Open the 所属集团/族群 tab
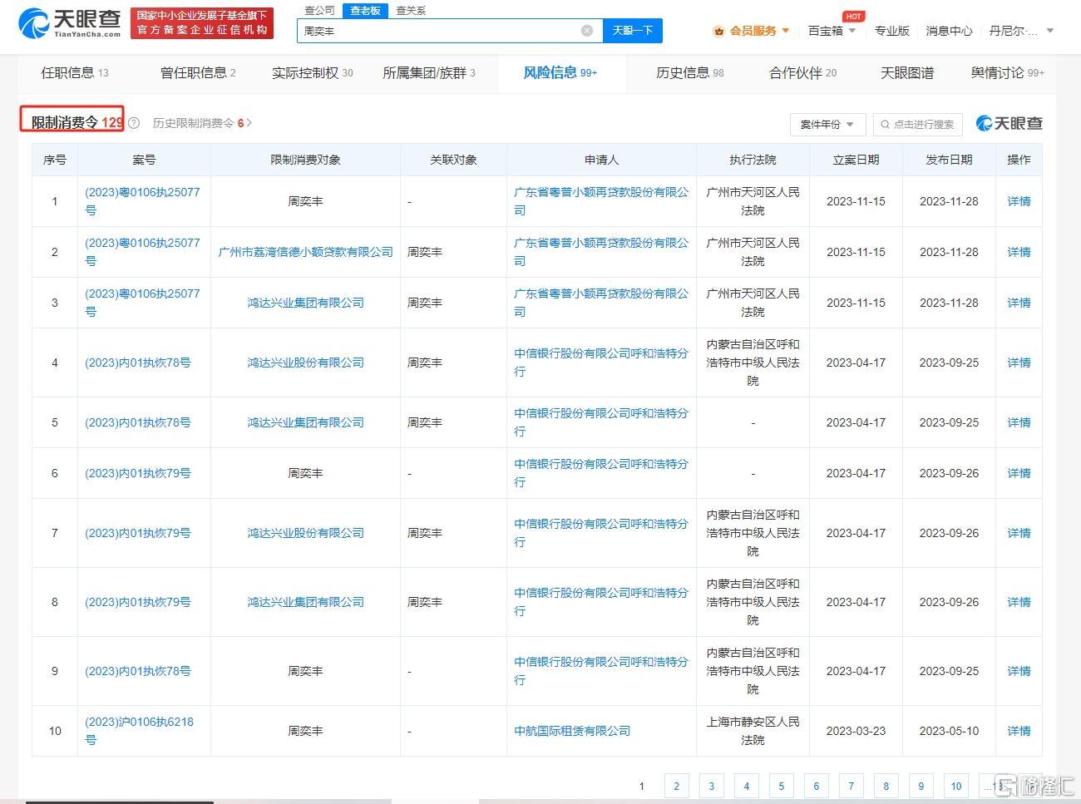This screenshot has width=1081, height=804. tap(429, 73)
